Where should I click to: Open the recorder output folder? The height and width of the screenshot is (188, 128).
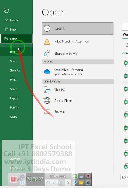81,183
